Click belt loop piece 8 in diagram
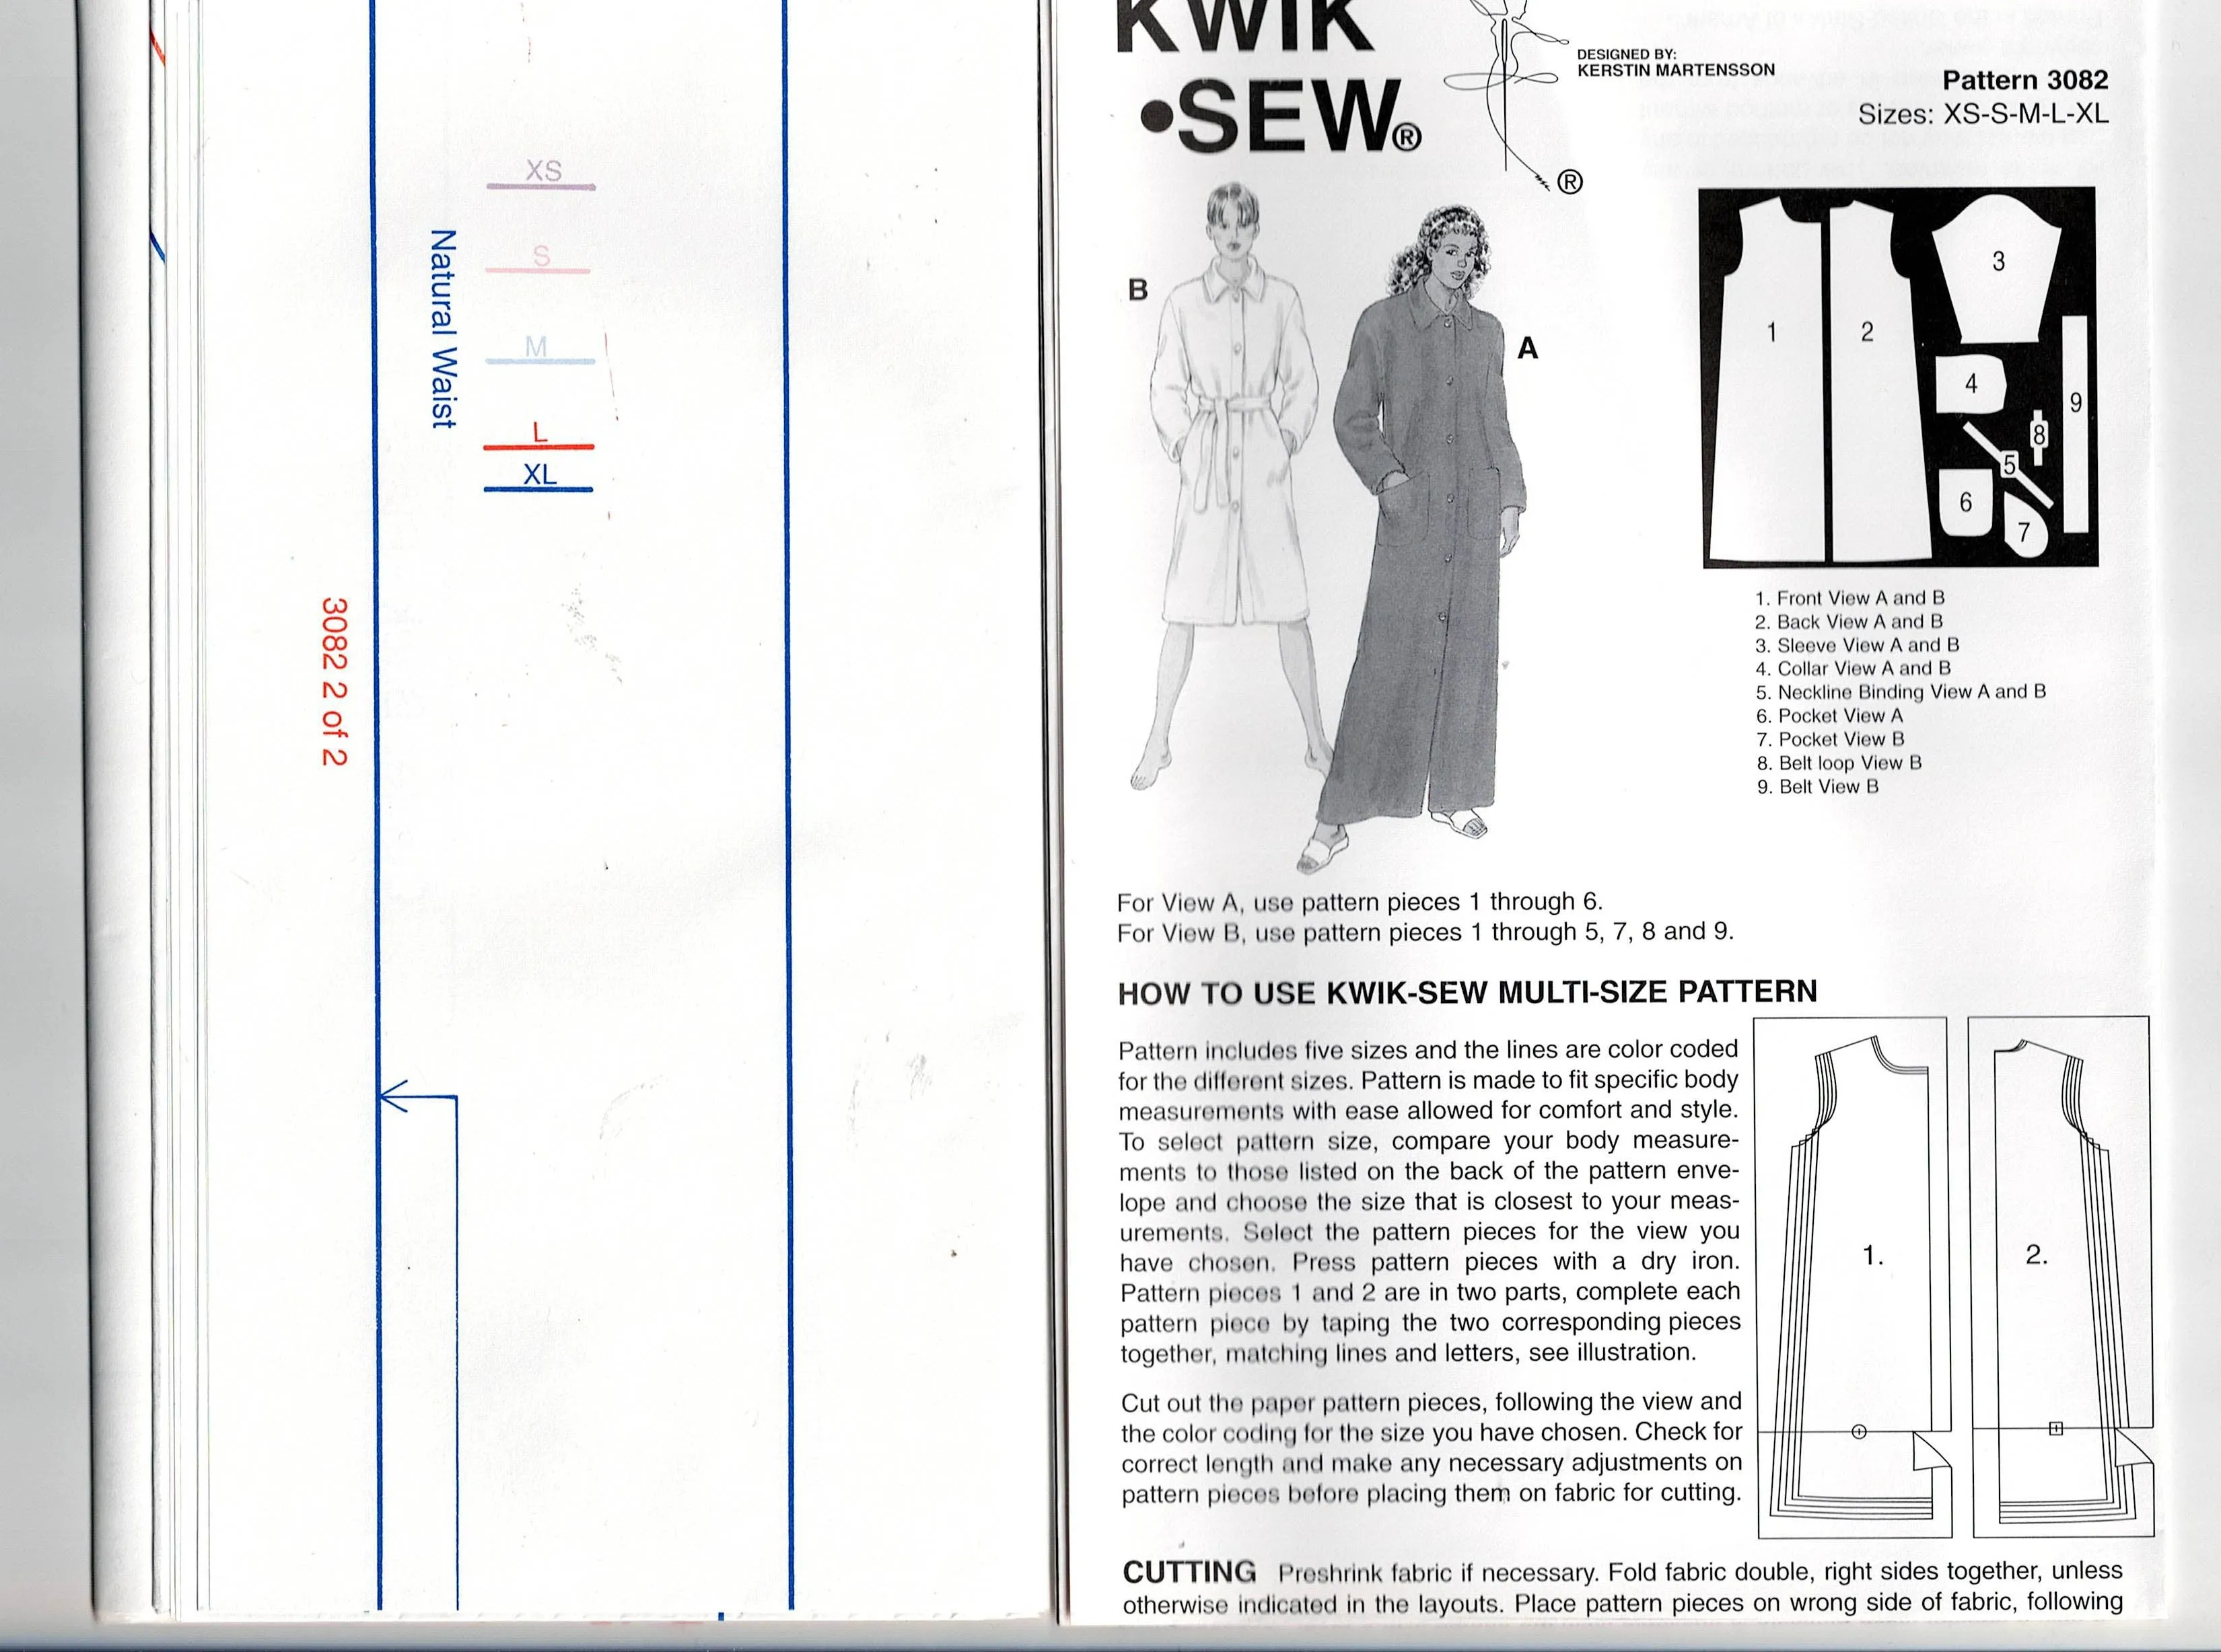The height and width of the screenshot is (1652, 2221). tap(2039, 437)
